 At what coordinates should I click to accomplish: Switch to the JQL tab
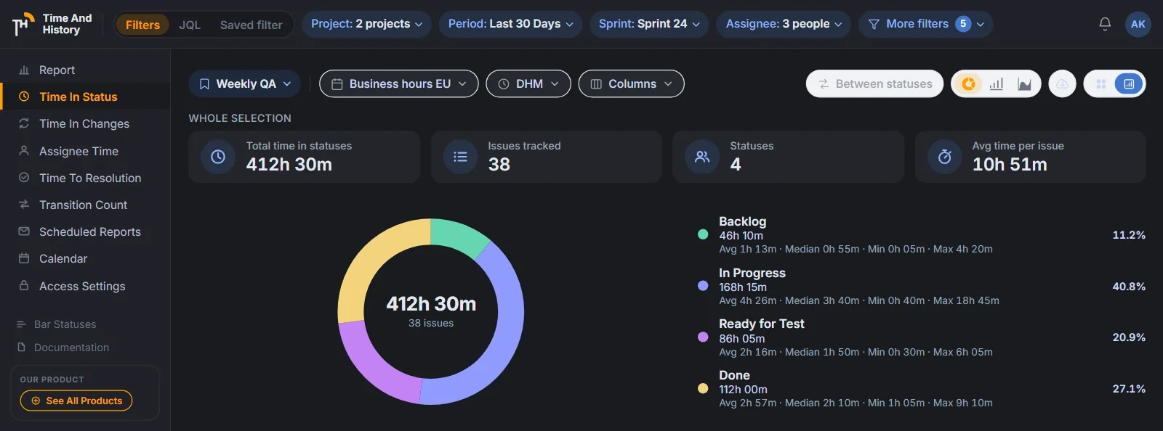pos(190,25)
